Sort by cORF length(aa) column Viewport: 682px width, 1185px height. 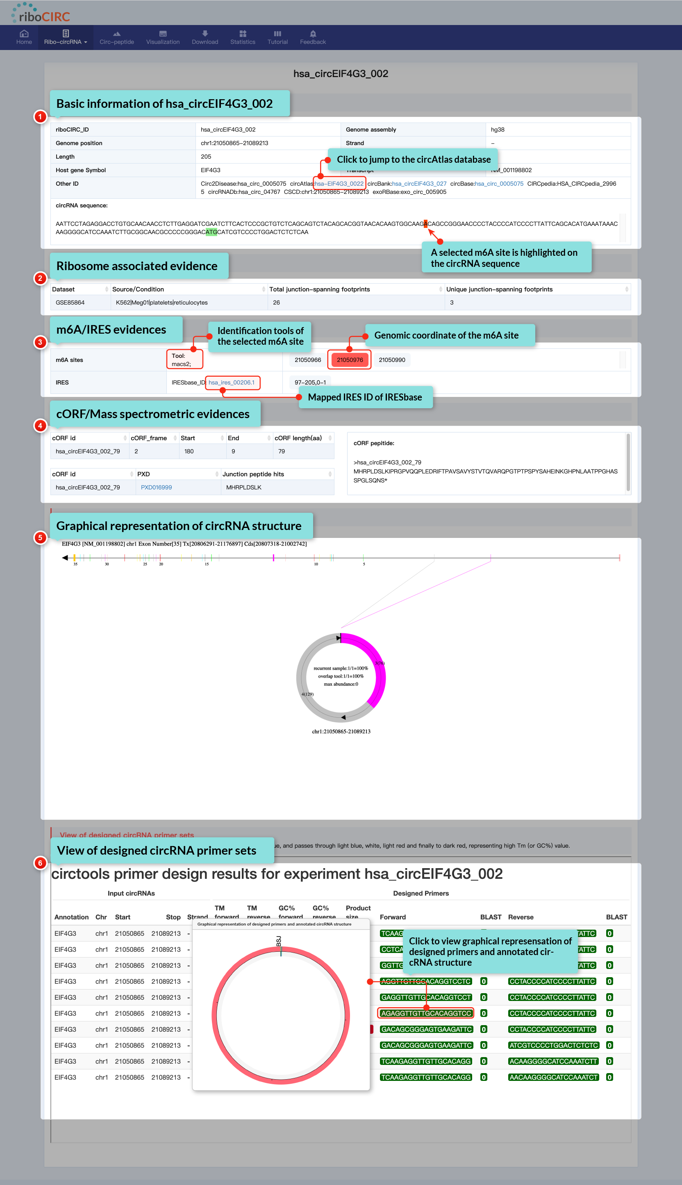(303, 438)
